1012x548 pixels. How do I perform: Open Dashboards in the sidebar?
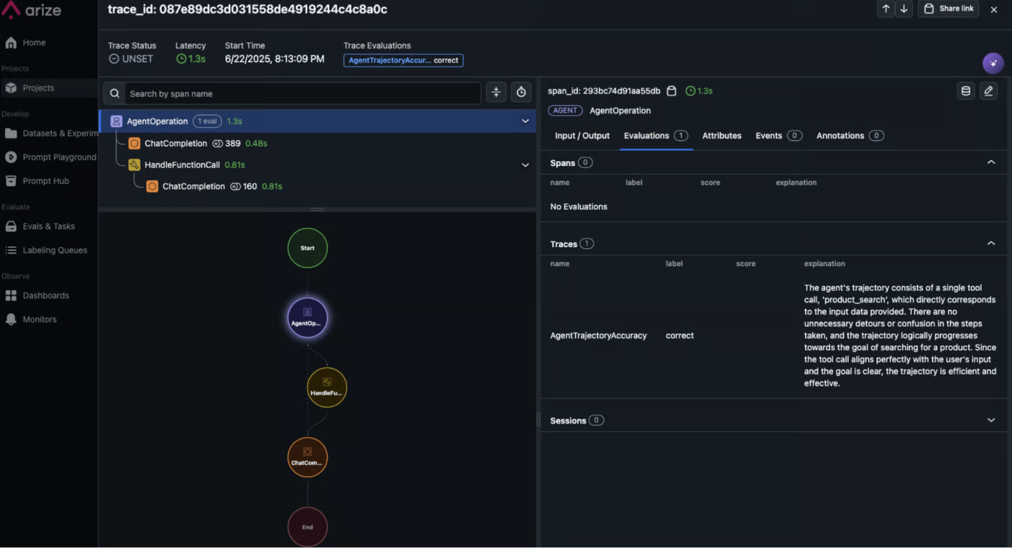click(46, 296)
